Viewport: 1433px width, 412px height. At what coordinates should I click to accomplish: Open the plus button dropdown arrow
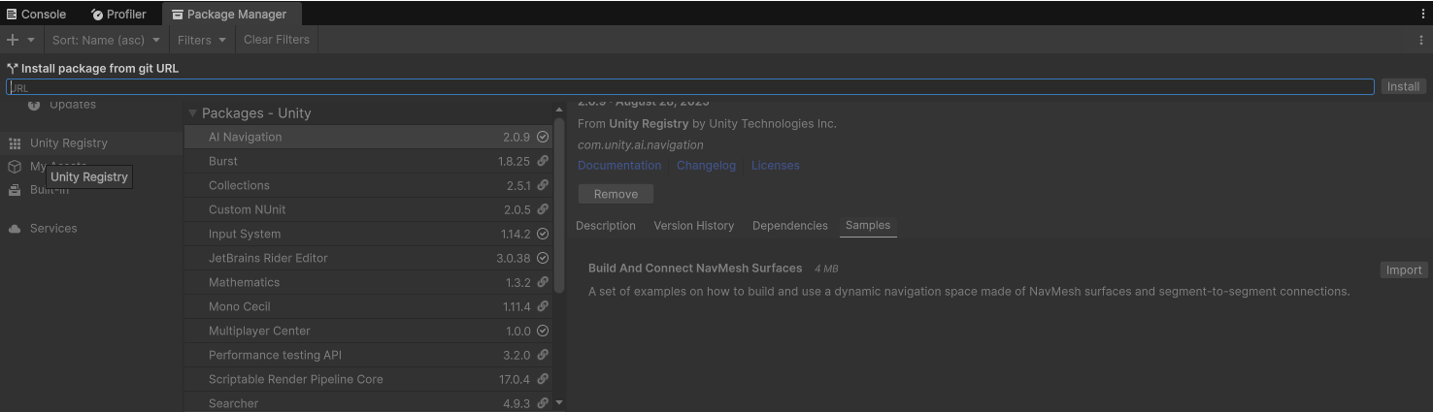click(x=31, y=40)
